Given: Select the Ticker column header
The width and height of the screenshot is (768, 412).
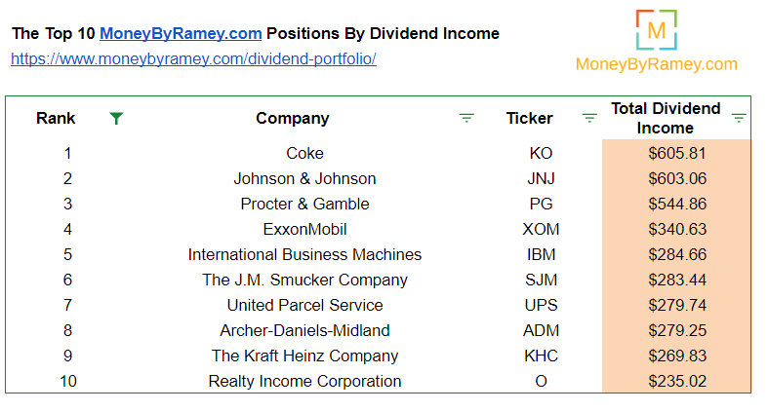Looking at the screenshot, I should (x=529, y=118).
